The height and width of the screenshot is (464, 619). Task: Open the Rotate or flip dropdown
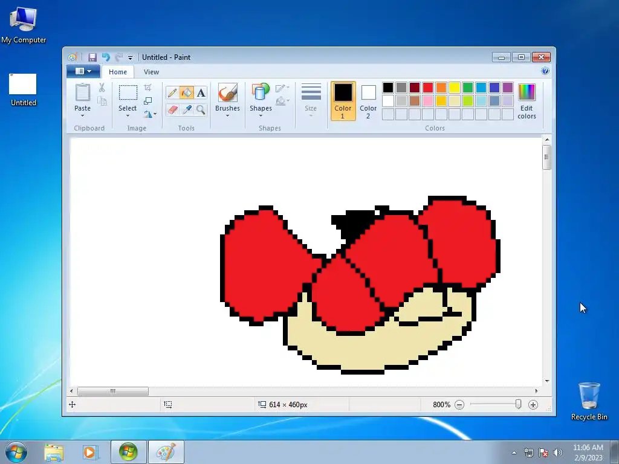coord(150,114)
